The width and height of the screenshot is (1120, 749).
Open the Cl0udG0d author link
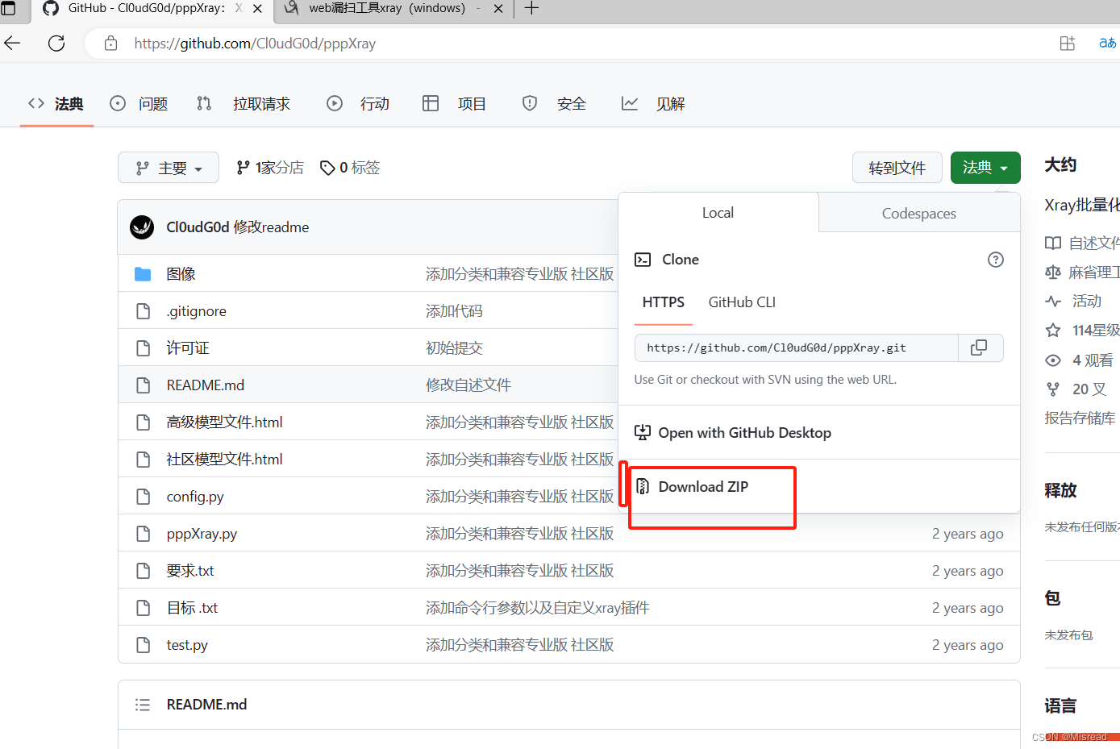click(x=198, y=227)
